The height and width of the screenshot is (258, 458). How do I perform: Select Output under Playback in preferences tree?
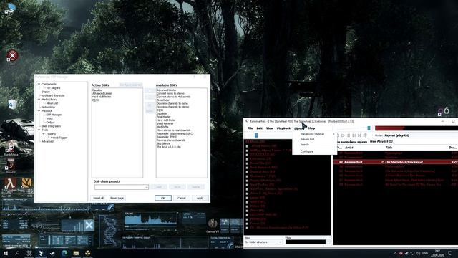[x=51, y=123]
